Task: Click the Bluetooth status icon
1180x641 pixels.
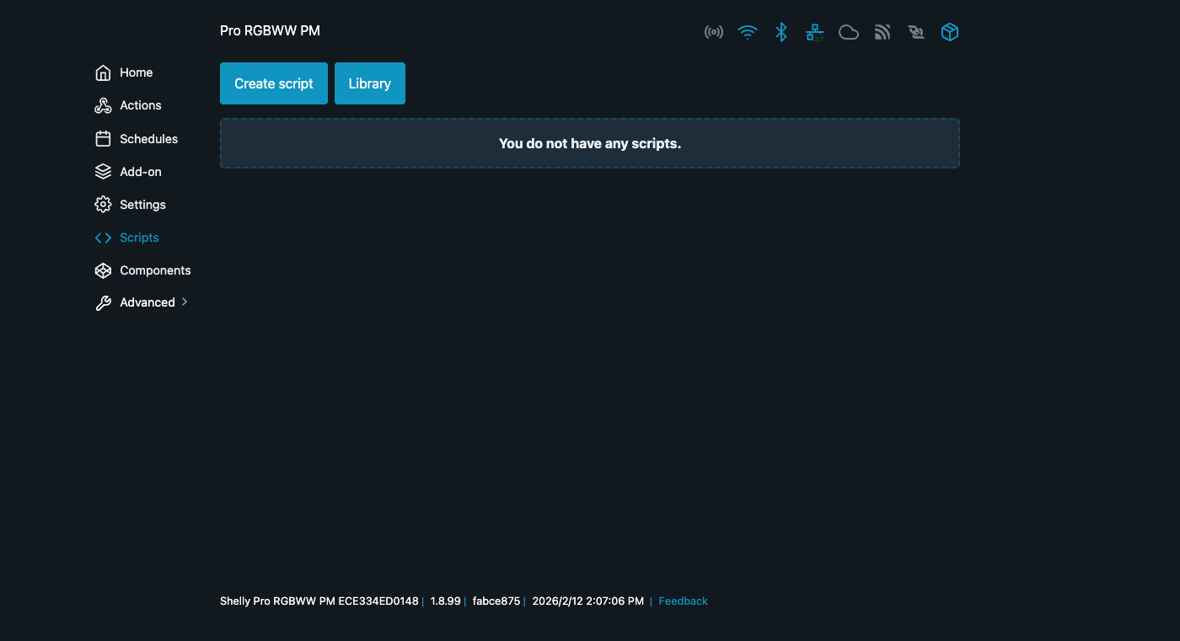Action: click(x=780, y=31)
